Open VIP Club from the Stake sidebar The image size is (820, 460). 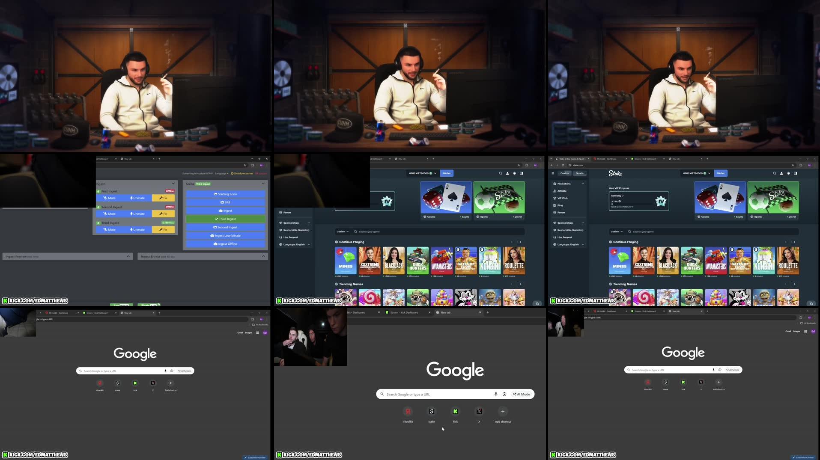[562, 198]
